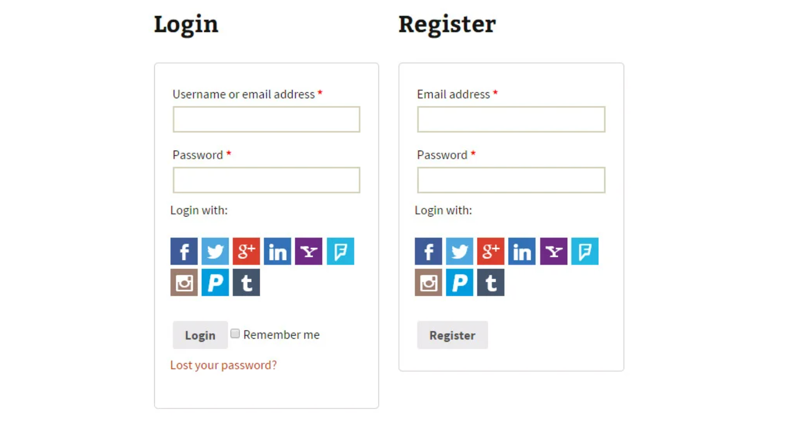Login with the Facebook icon on Login form

[x=183, y=251]
